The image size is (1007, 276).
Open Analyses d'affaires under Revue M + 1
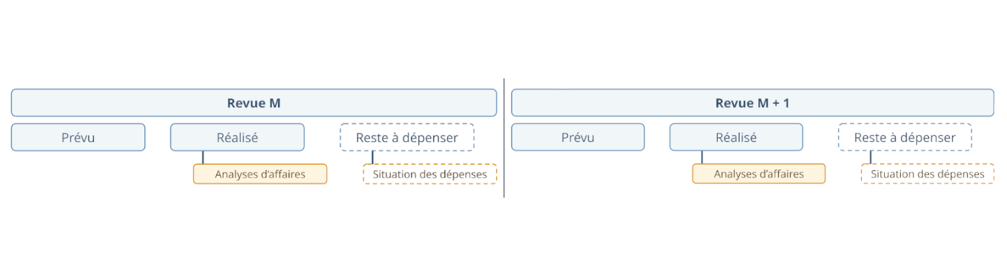click(x=759, y=174)
